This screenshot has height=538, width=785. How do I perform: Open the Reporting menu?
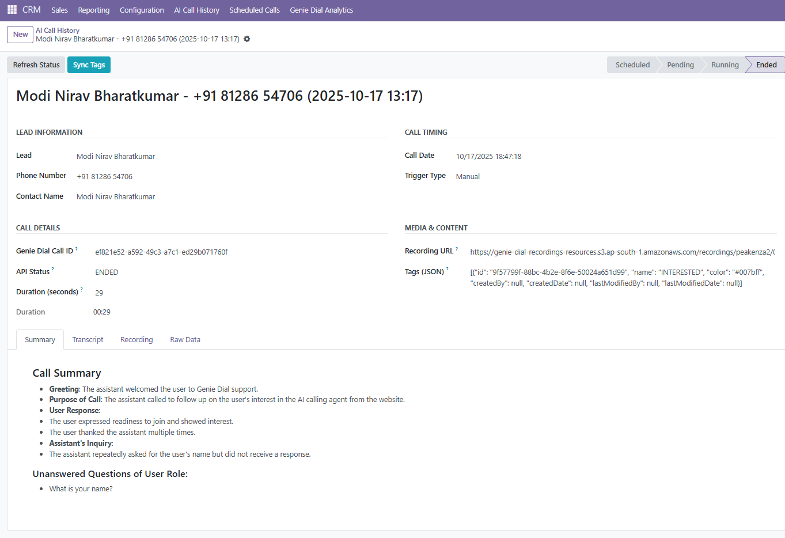94,10
